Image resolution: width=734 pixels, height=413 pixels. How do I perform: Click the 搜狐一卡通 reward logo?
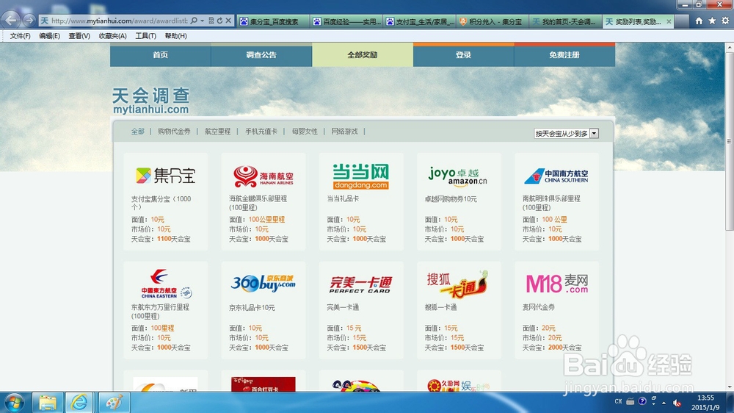[458, 284]
